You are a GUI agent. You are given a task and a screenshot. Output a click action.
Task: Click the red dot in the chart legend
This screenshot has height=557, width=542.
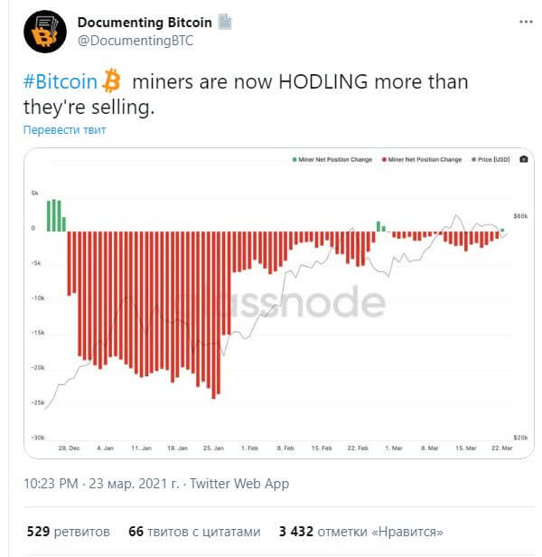384,159
